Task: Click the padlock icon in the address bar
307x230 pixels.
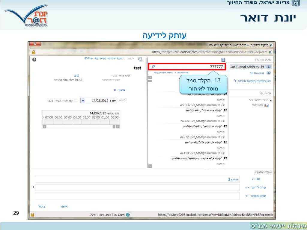Action: 34,52
